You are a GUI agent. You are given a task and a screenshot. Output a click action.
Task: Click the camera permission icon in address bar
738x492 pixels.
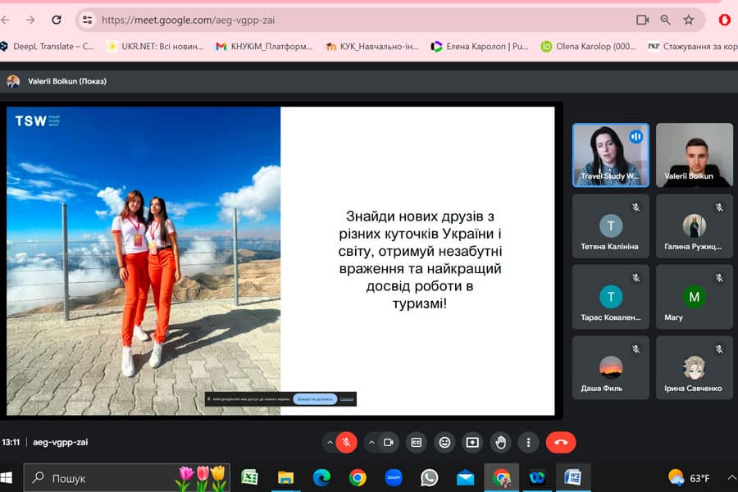pos(643,20)
